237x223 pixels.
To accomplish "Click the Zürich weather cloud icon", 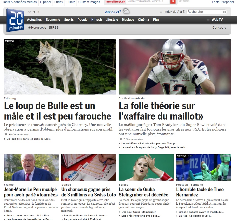I will point(126,11).
